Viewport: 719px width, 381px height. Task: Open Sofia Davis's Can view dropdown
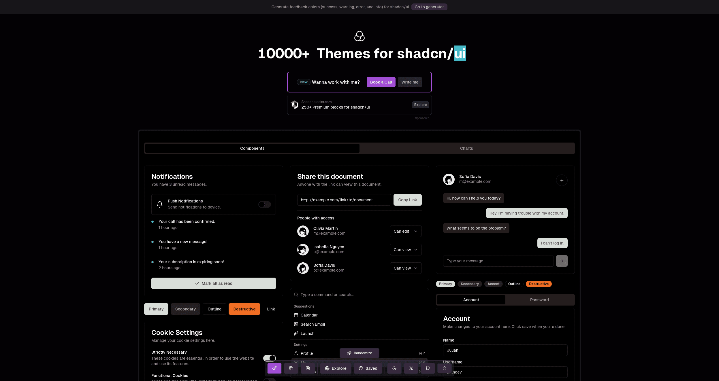406,268
